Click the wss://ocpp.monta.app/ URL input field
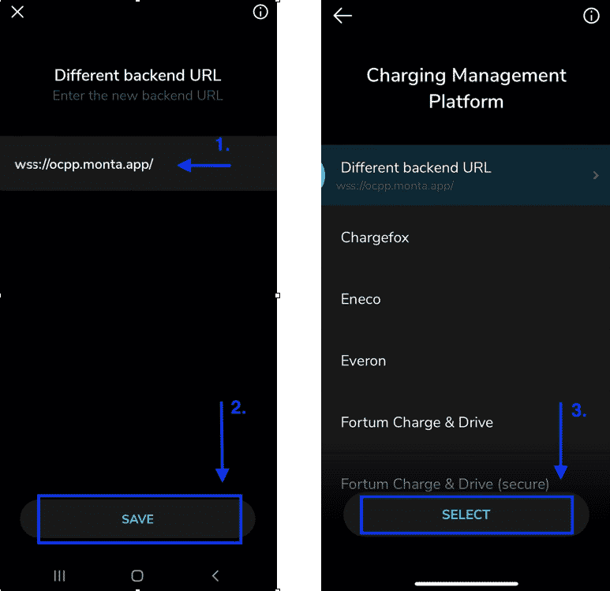 [x=138, y=164]
